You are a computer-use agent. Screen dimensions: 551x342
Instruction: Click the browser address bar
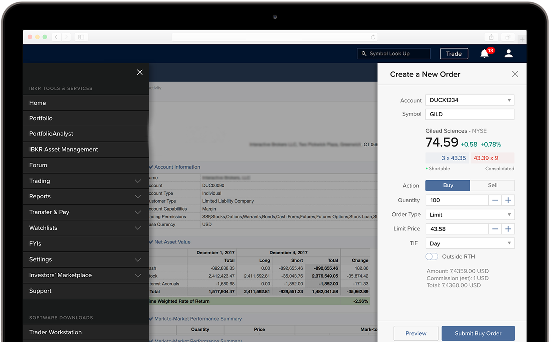[x=275, y=37]
